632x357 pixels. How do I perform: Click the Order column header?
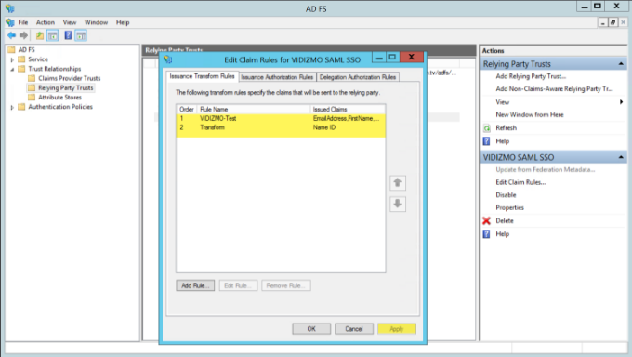coord(187,110)
